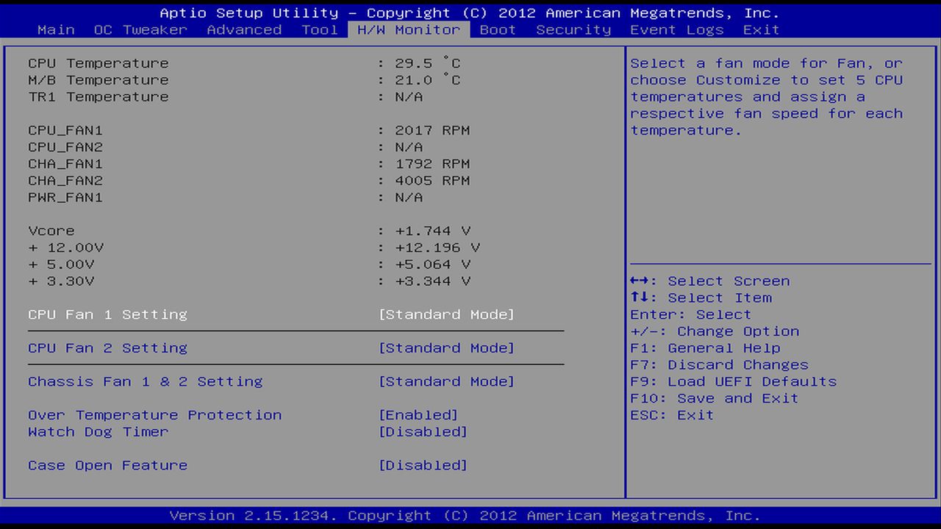Click the Version 2.15.1234 footer text
The height and width of the screenshot is (529, 941).
(x=465, y=516)
